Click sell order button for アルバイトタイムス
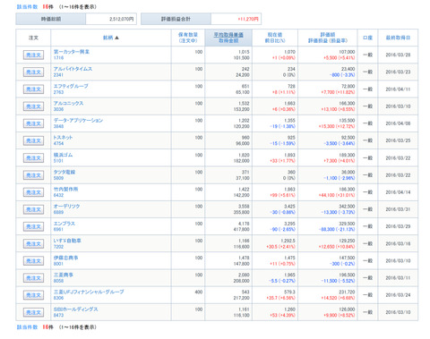430x339 pixels. click(x=33, y=72)
